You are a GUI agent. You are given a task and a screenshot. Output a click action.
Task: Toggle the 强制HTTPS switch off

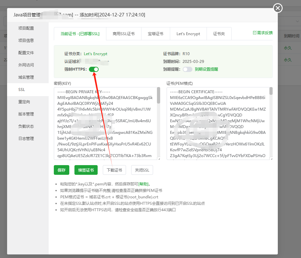point(94,69)
